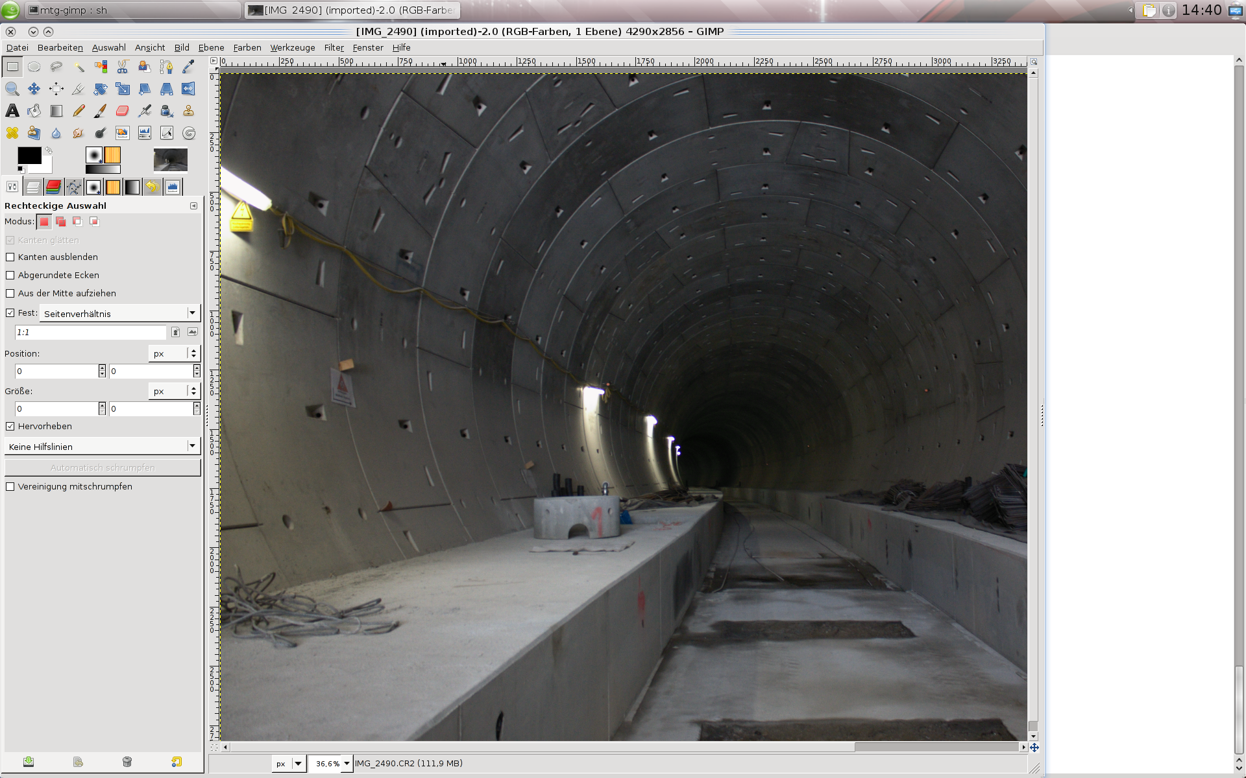The width and height of the screenshot is (1246, 778).
Task: Activate the Zoom magnifier tool
Action: point(12,89)
